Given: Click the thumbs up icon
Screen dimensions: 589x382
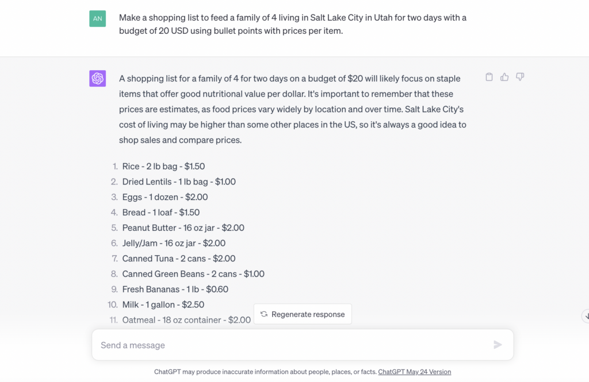Looking at the screenshot, I should click(x=504, y=77).
